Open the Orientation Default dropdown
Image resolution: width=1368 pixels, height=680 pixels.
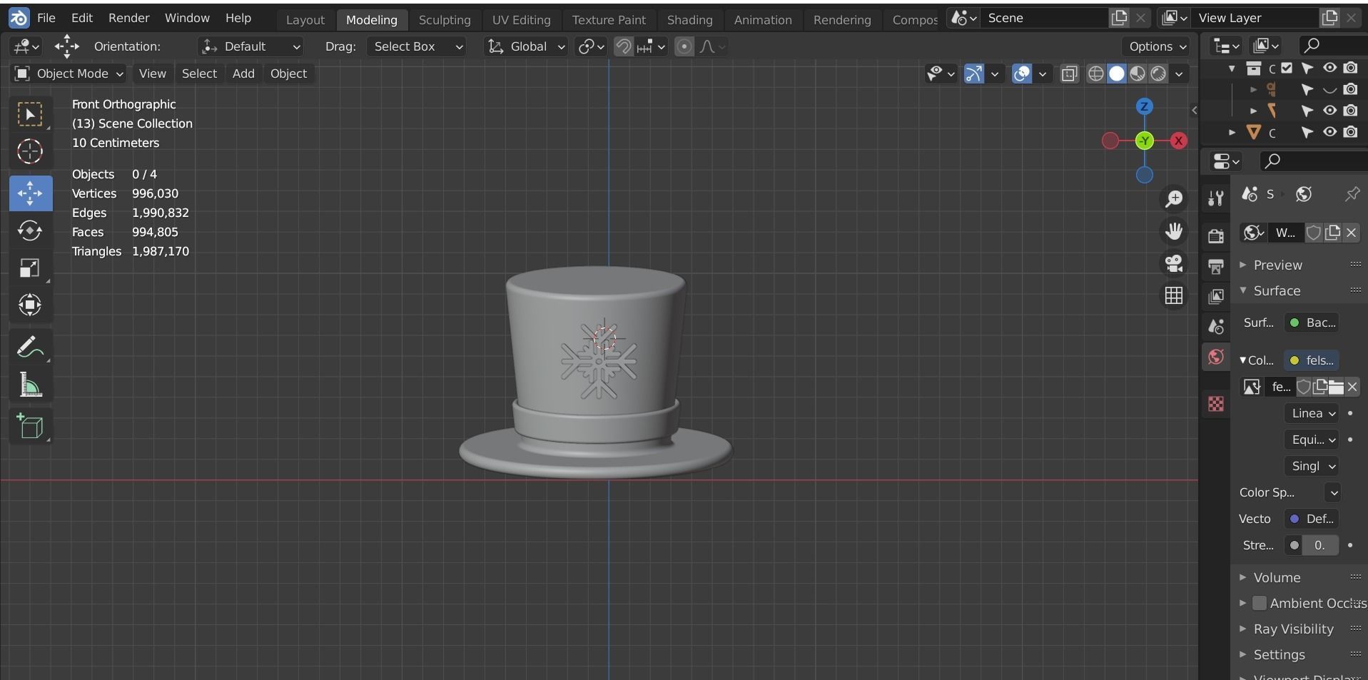point(250,46)
